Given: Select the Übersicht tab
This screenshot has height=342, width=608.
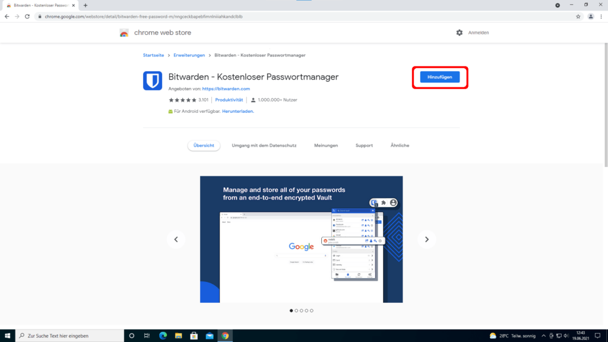Looking at the screenshot, I should (204, 145).
